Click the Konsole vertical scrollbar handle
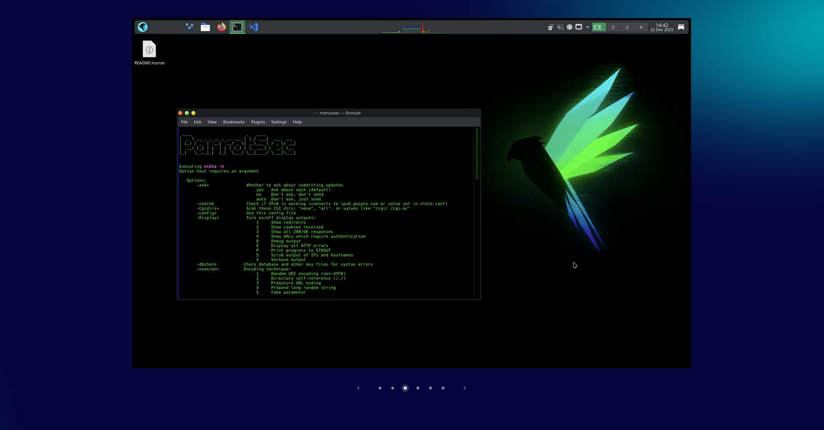Viewport: 824px width, 430px height. coord(477,153)
